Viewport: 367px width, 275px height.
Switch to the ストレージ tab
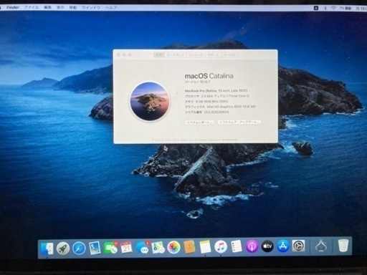[196, 55]
